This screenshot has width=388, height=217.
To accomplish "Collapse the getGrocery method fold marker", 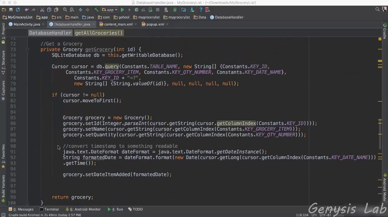I will click(x=27, y=49).
